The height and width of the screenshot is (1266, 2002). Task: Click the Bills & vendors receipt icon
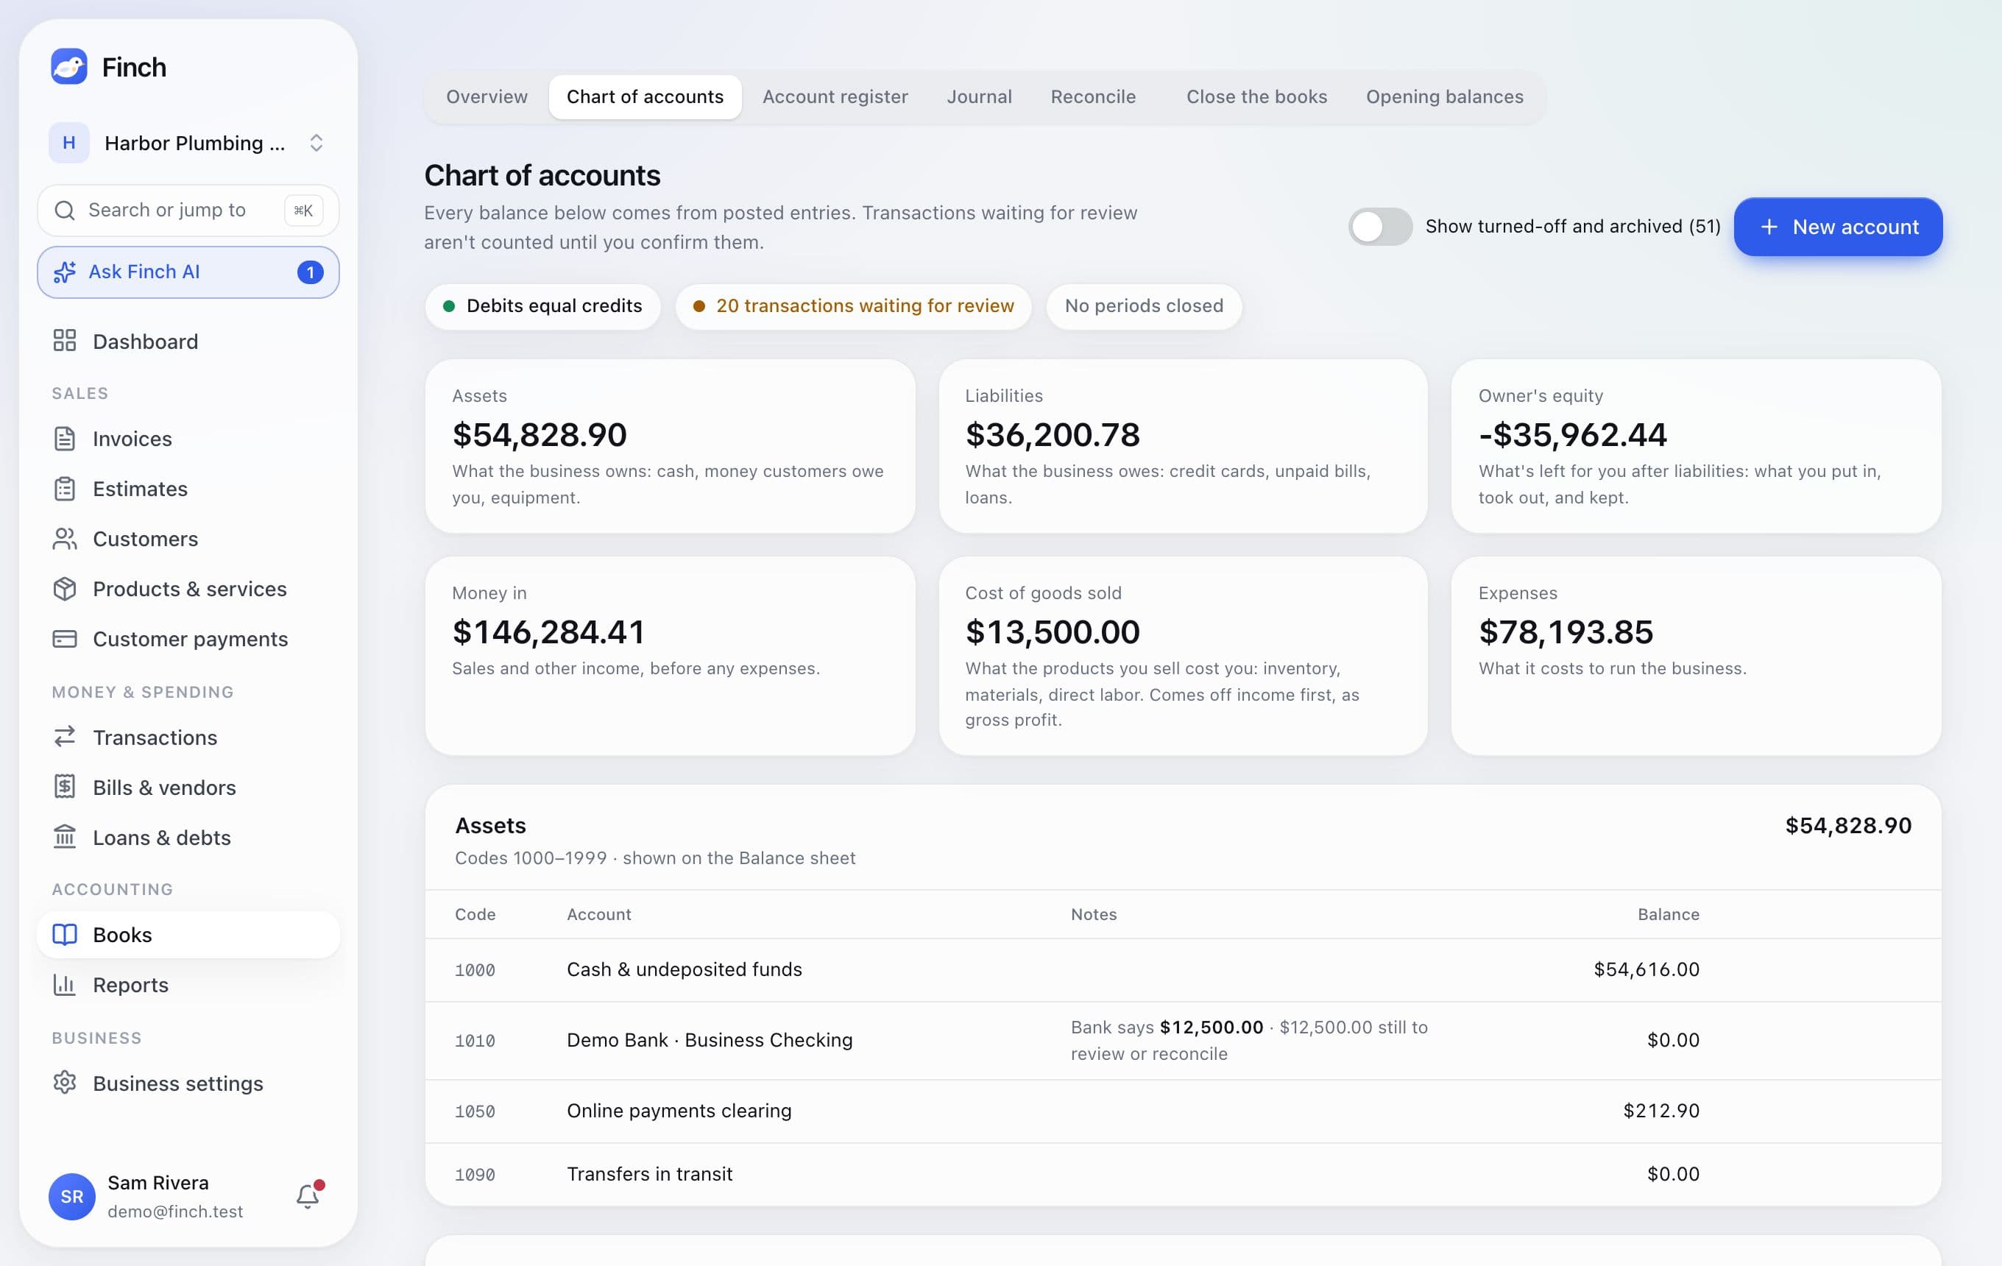click(x=65, y=786)
